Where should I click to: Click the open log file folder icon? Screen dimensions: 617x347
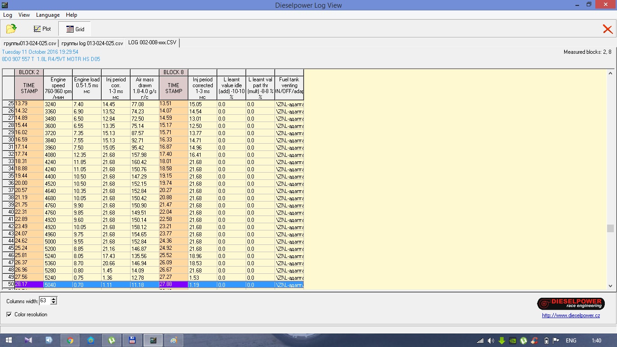(11, 29)
